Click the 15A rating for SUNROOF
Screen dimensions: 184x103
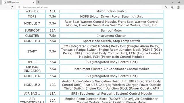tap(53, 31)
